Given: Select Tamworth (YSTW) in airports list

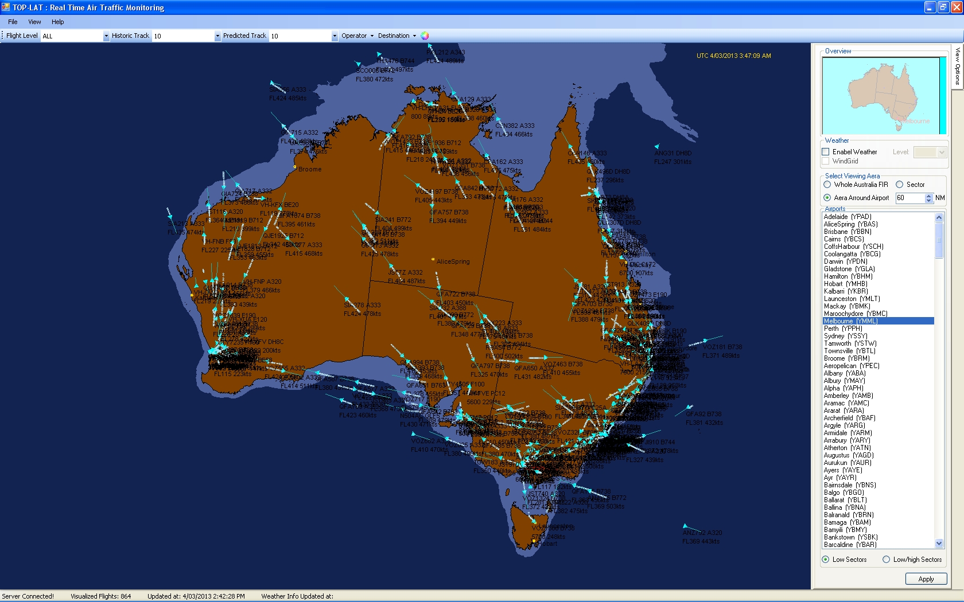Looking at the screenshot, I should tap(879, 343).
